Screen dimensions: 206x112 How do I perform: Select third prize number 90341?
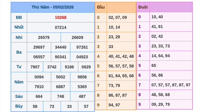click(x=61, y=57)
